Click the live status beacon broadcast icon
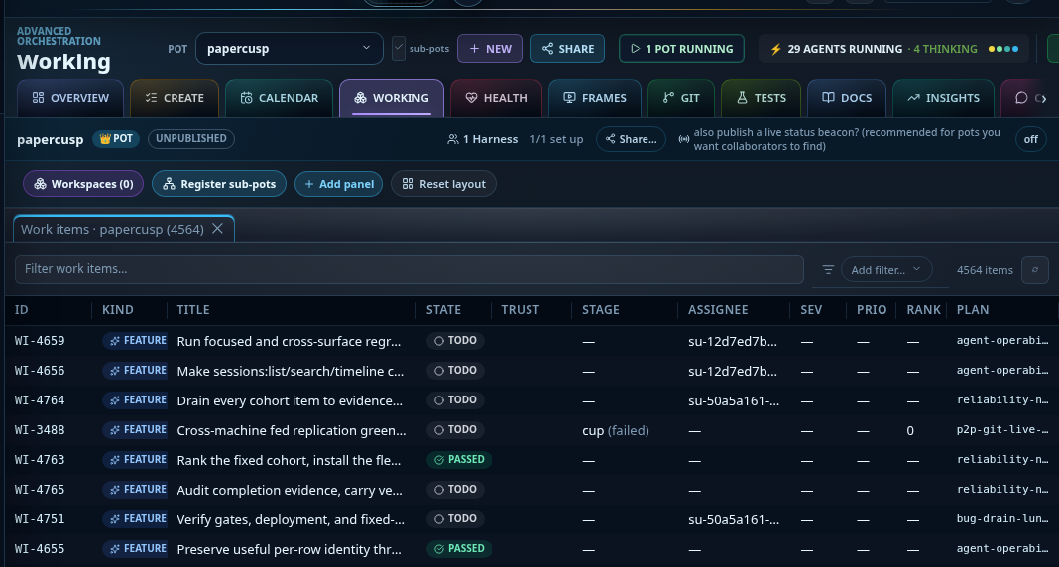1059x567 pixels. [684, 139]
